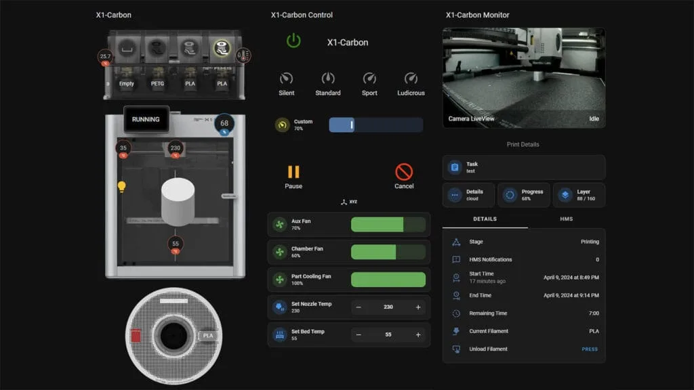The width and height of the screenshot is (694, 390).
Task: Click the Chamber Fan speed bar
Action: pos(388,252)
